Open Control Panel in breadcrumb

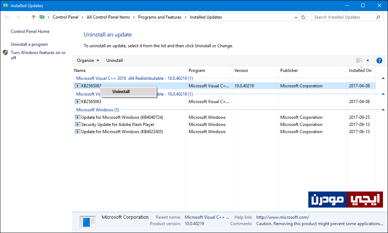[x=66, y=17]
